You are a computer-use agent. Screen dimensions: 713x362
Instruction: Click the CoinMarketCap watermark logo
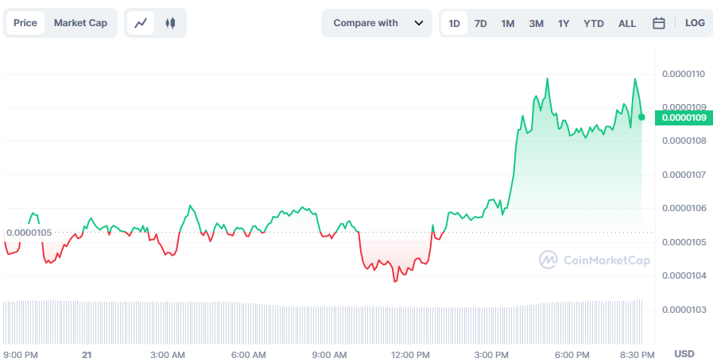click(x=594, y=260)
